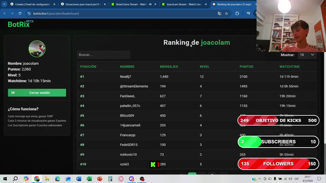The width and height of the screenshot is (326, 183).
Task: Open File Explorer from the taskbar
Action: click(x=47, y=179)
